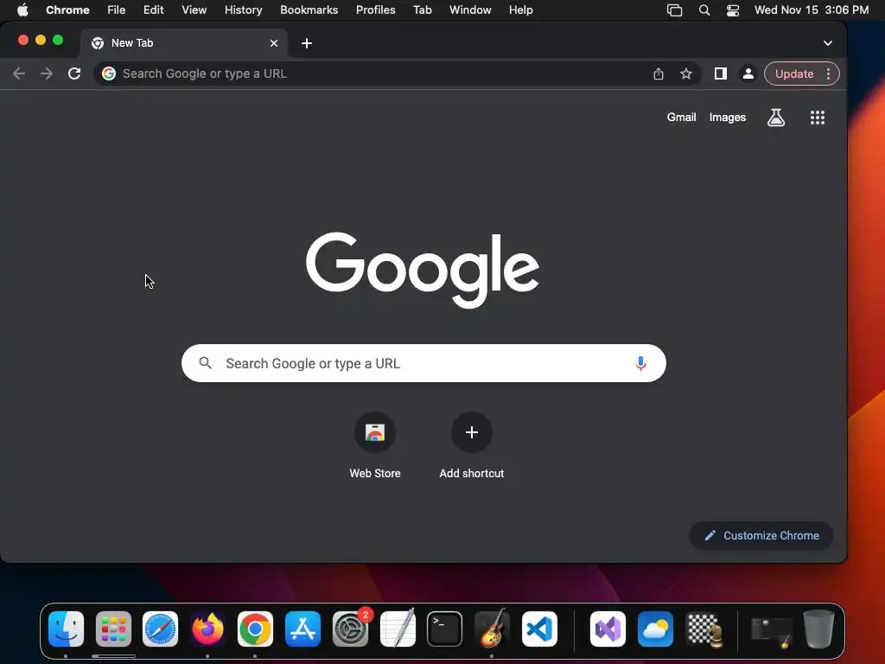Viewport: 885px width, 664px height.
Task: Launch GarageBand from the Dock
Action: click(x=492, y=629)
